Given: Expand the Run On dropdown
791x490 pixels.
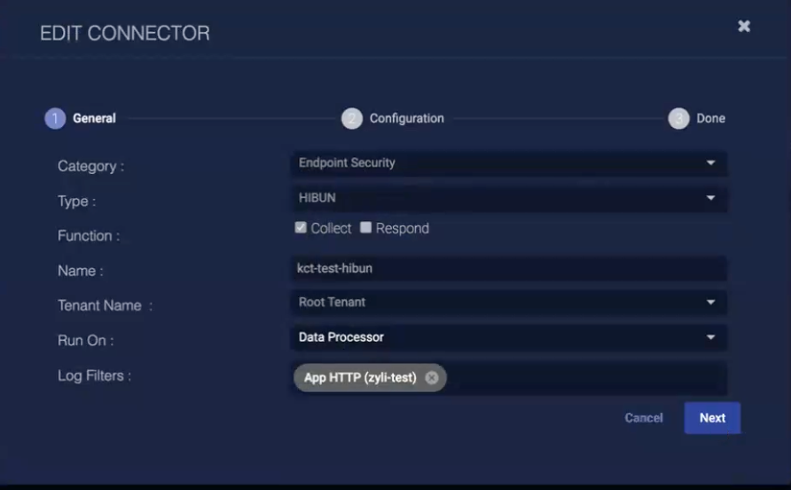Looking at the screenshot, I should click(710, 337).
